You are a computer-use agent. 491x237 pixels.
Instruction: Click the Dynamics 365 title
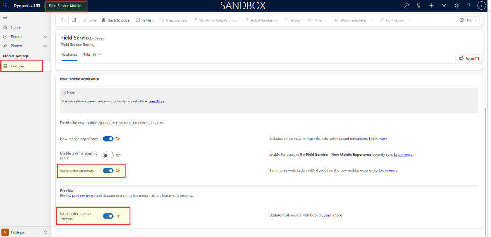pyautogui.click(x=27, y=5)
